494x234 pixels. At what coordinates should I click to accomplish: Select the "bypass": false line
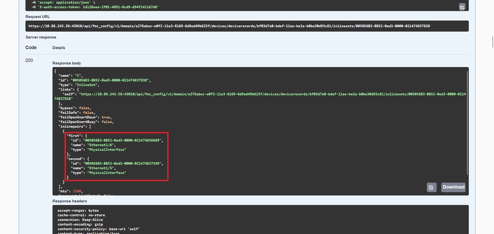(x=75, y=108)
